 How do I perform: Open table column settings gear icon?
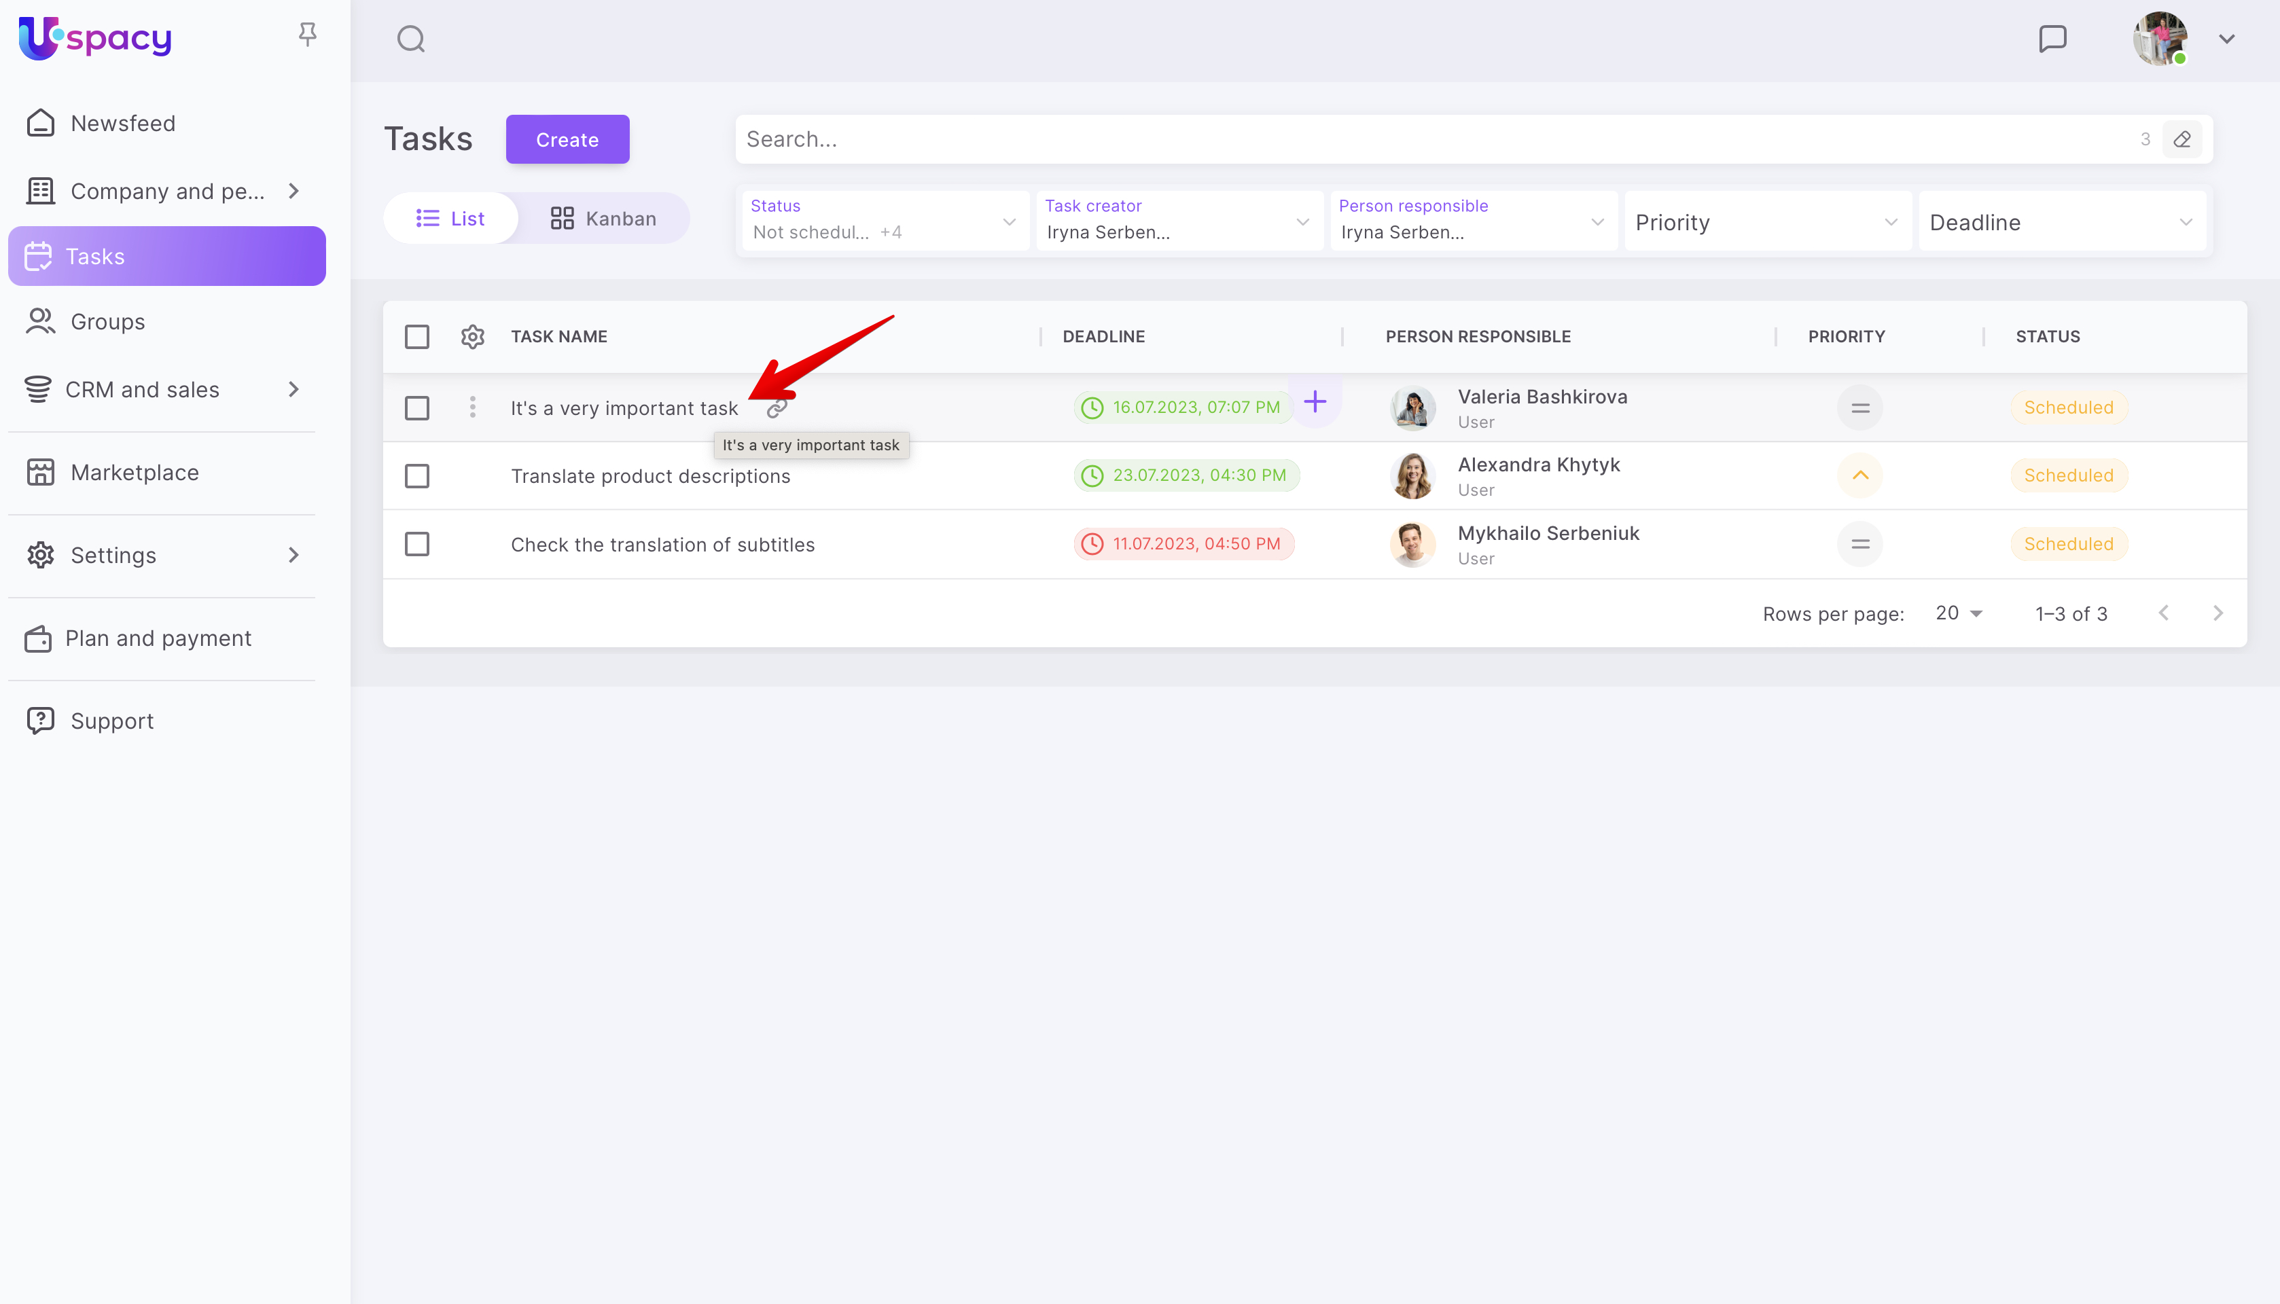[x=472, y=337]
